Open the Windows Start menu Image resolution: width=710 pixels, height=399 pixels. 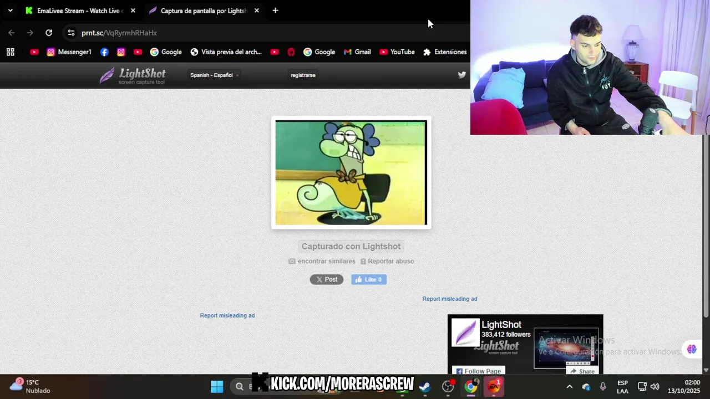tap(217, 386)
